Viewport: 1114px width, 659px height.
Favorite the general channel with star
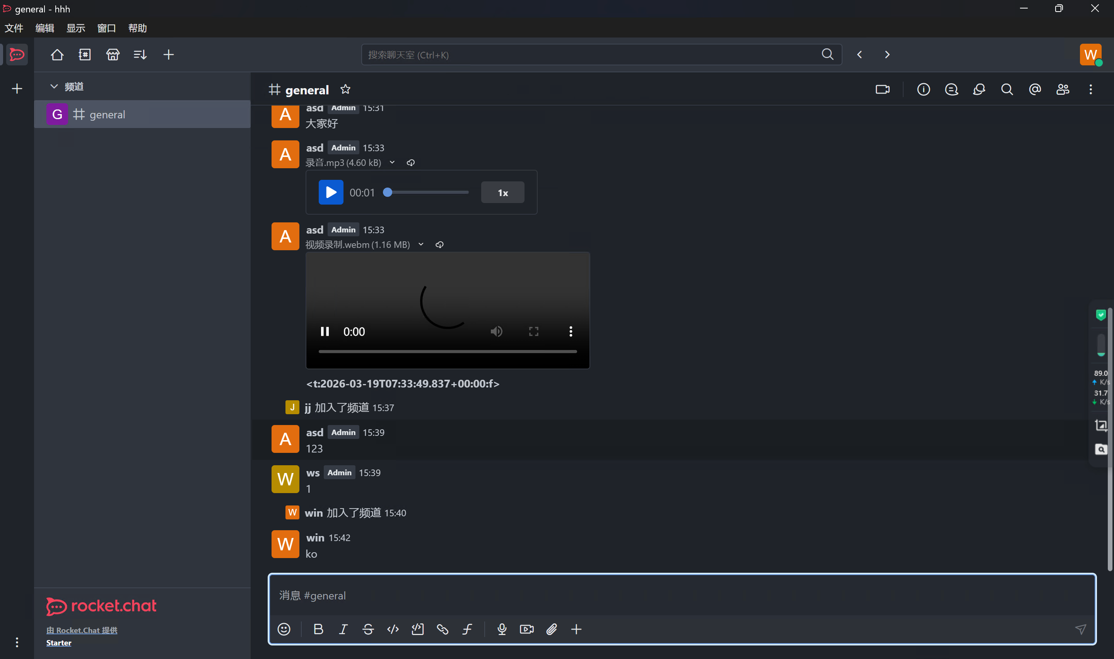345,90
